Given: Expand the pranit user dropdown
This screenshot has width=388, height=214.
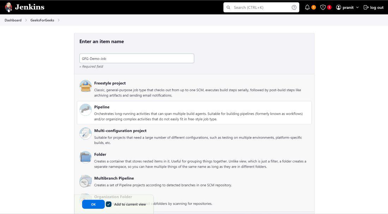Looking at the screenshot, I should point(357,7).
